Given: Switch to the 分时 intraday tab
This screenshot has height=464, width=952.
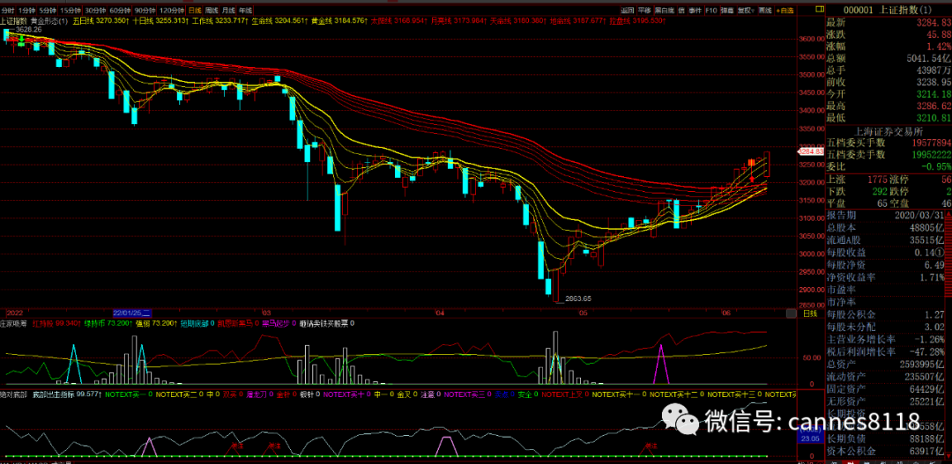Looking at the screenshot, I should [8, 11].
